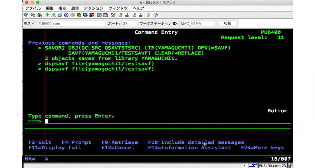Click the SAVF(YAMAGUCHI1/TESTSAVF) CLEAR(*REPLACE) line
Image resolution: width=315 pixels, height=168 pixels.
click(x=136, y=53)
